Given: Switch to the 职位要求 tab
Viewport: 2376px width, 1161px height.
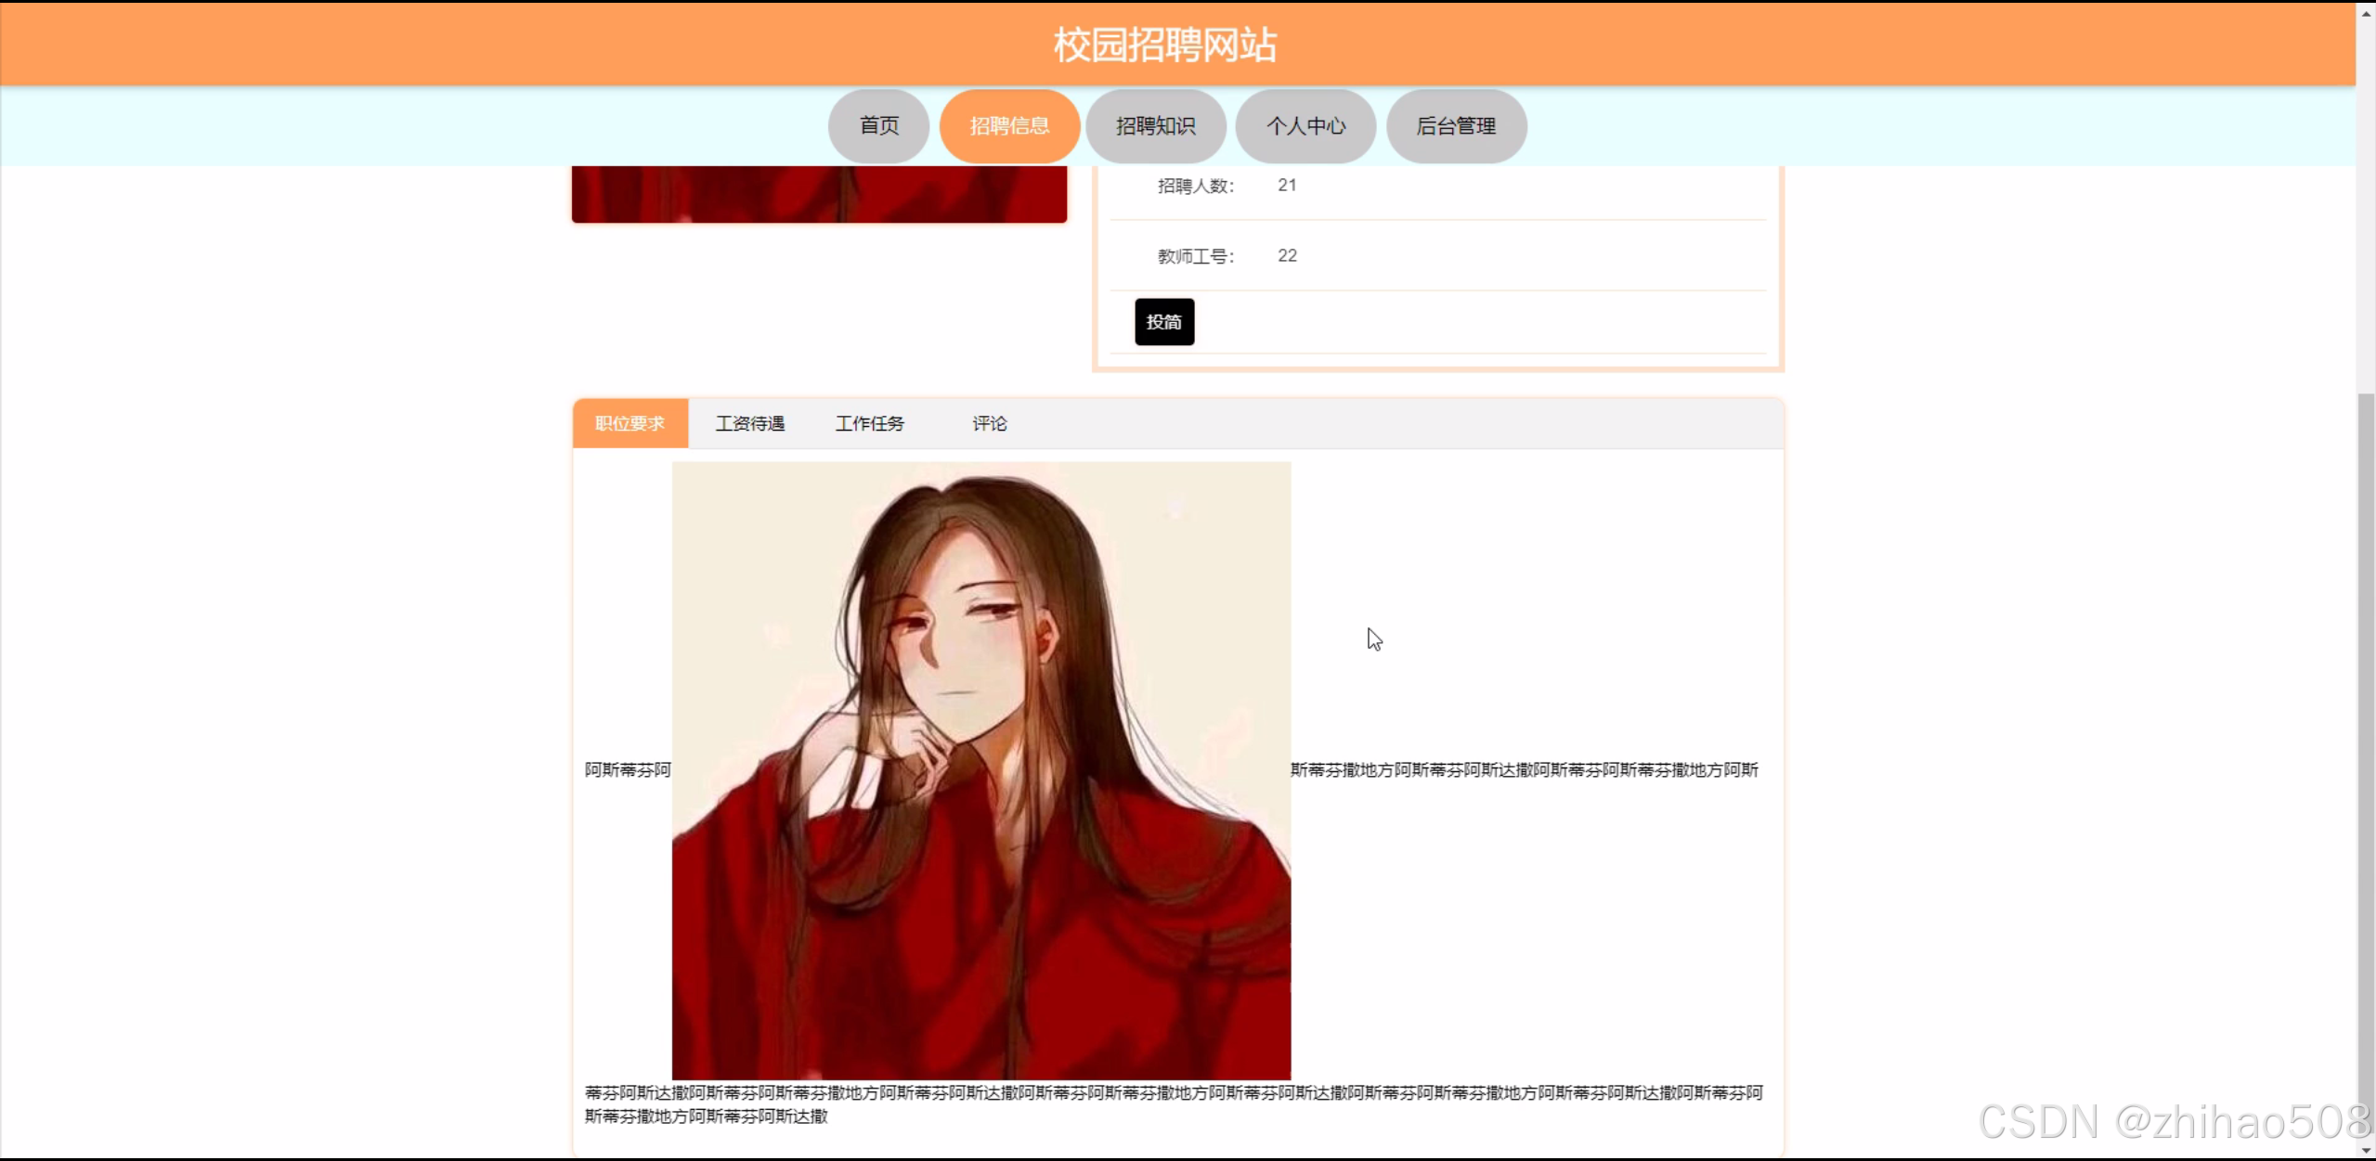Looking at the screenshot, I should [x=630, y=423].
